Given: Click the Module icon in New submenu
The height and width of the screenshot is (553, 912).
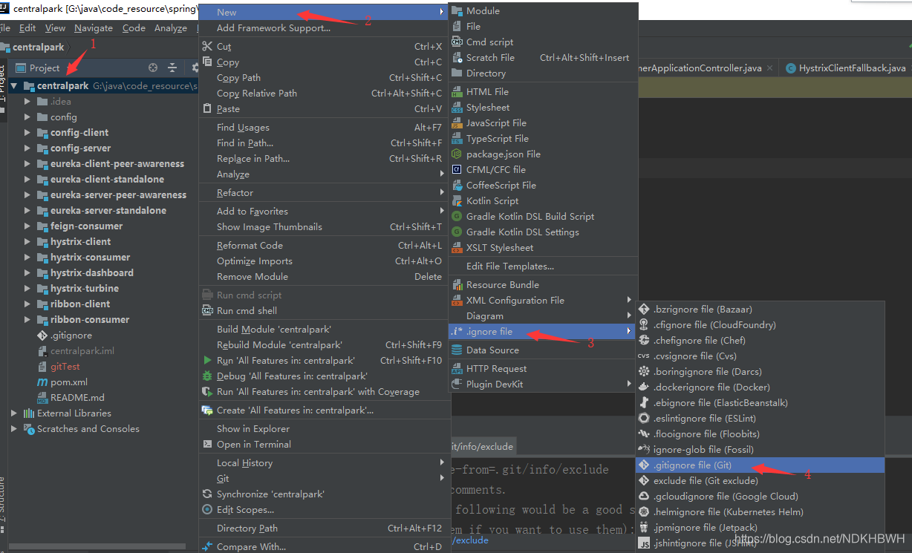Looking at the screenshot, I should pyautogui.click(x=457, y=10).
